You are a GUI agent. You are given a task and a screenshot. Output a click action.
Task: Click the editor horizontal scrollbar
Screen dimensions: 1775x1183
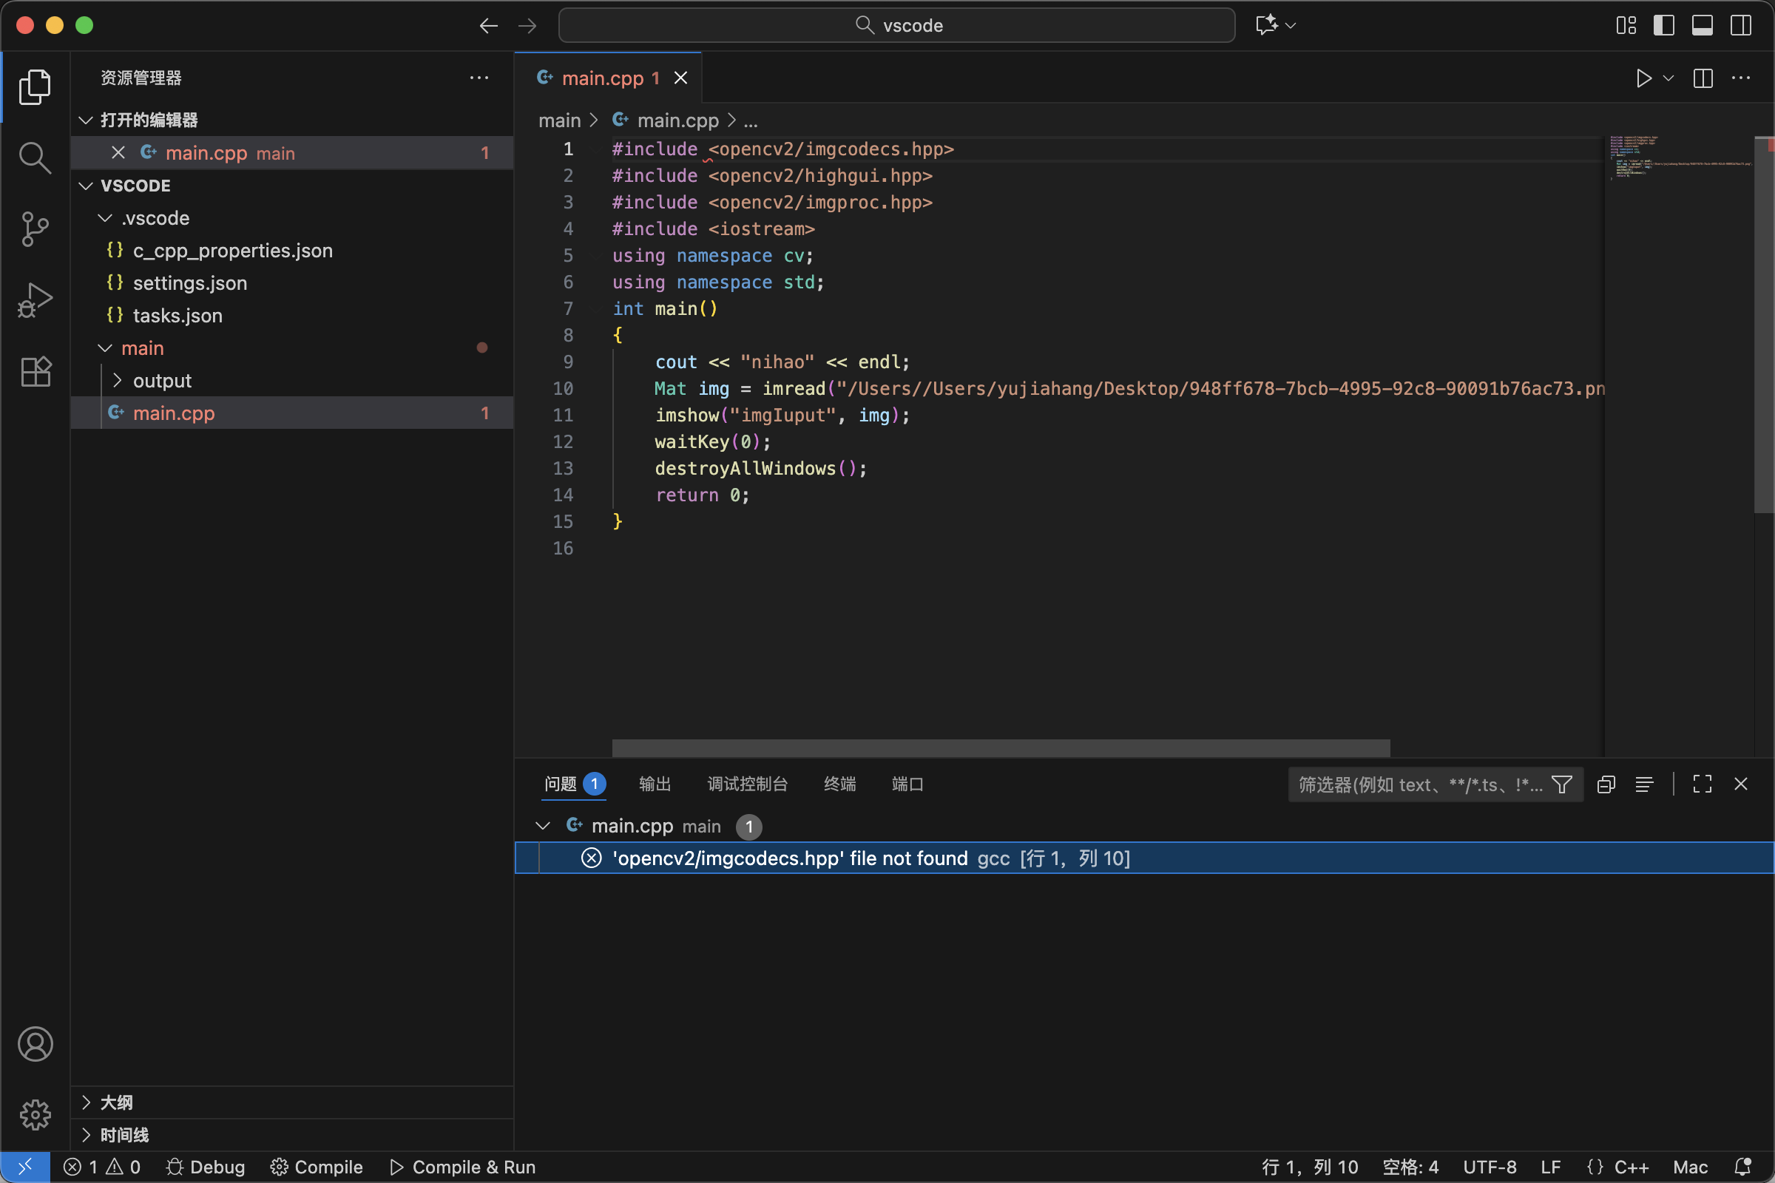coord(1000,748)
